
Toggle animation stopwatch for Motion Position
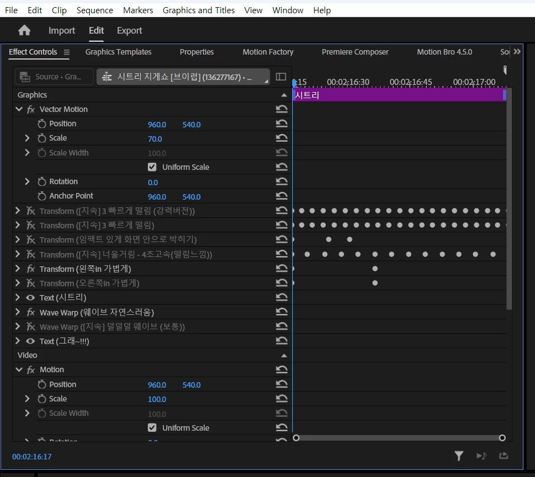pyautogui.click(x=41, y=384)
